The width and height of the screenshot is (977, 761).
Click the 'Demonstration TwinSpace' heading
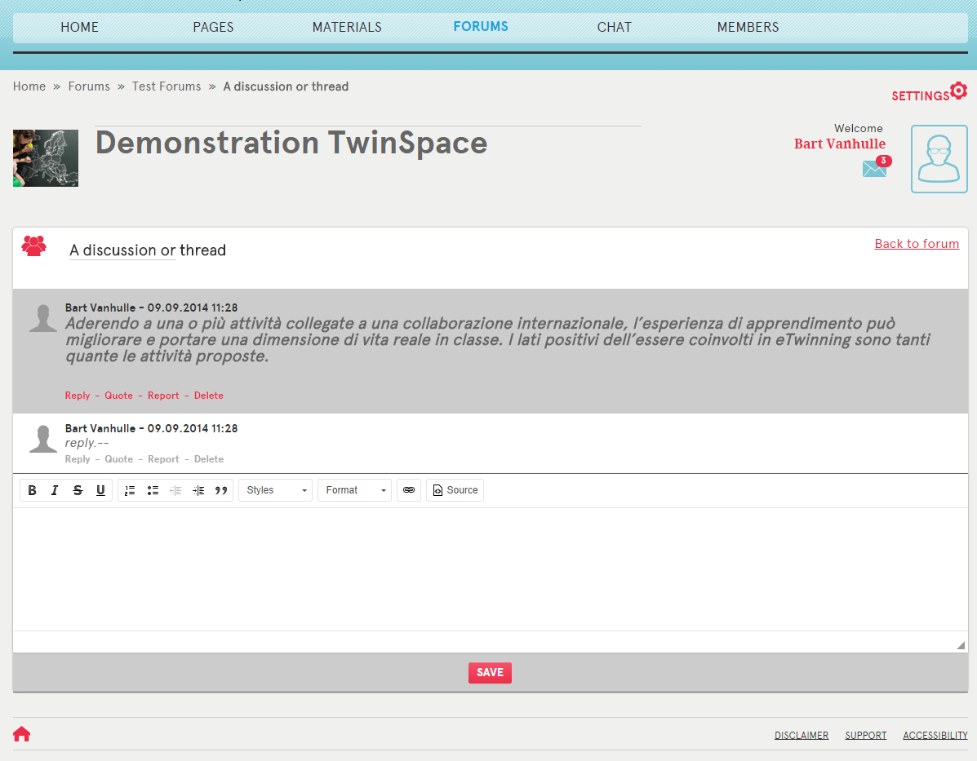pos(291,143)
